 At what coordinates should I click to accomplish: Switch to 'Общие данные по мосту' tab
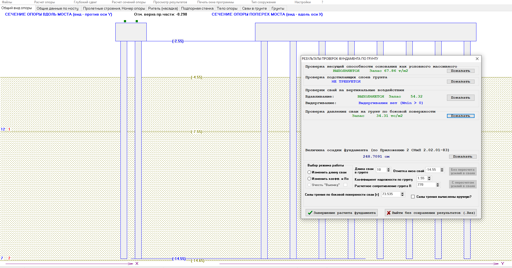tap(58, 8)
